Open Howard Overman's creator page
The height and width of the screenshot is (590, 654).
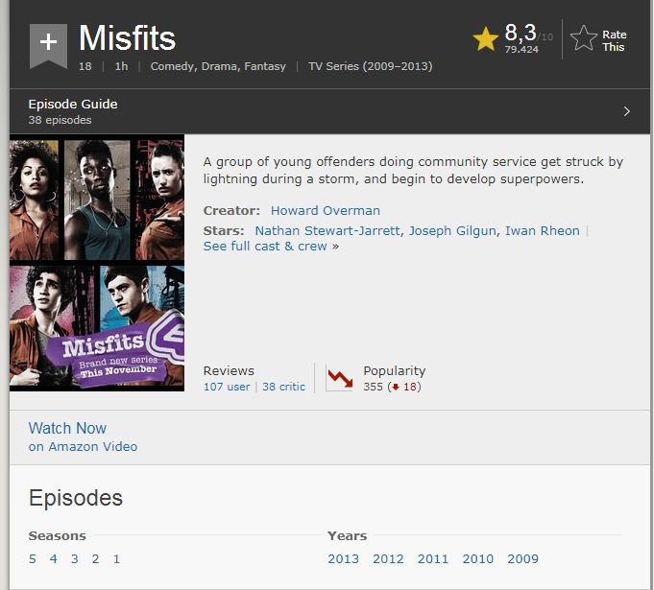[326, 210]
